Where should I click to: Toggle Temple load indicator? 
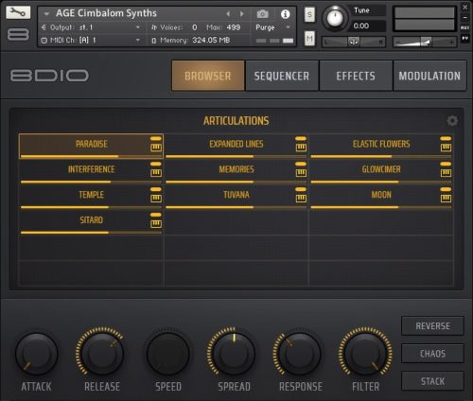[156, 189]
